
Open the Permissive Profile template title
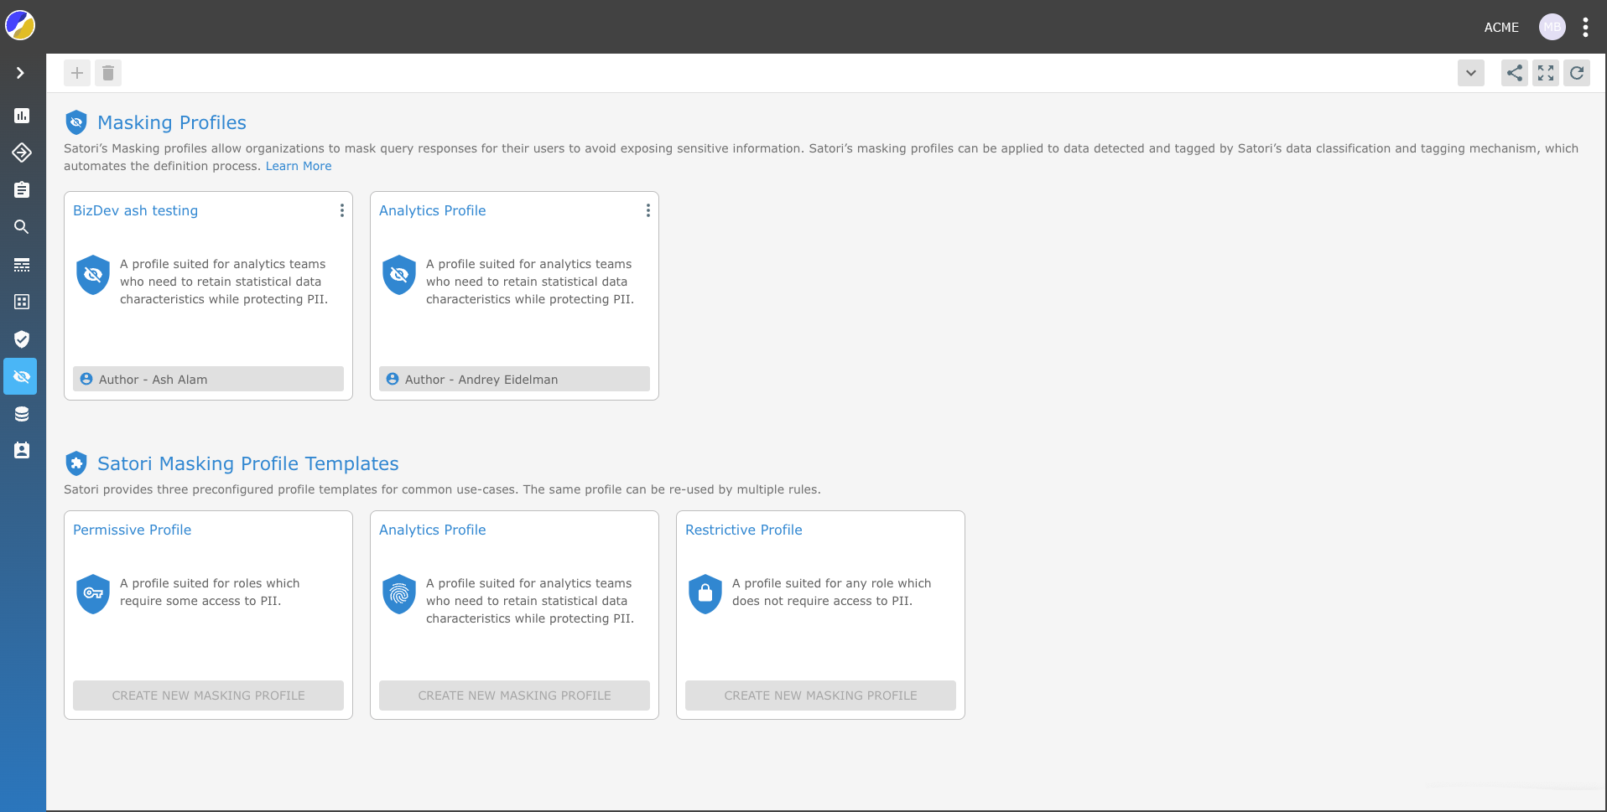coord(133,530)
